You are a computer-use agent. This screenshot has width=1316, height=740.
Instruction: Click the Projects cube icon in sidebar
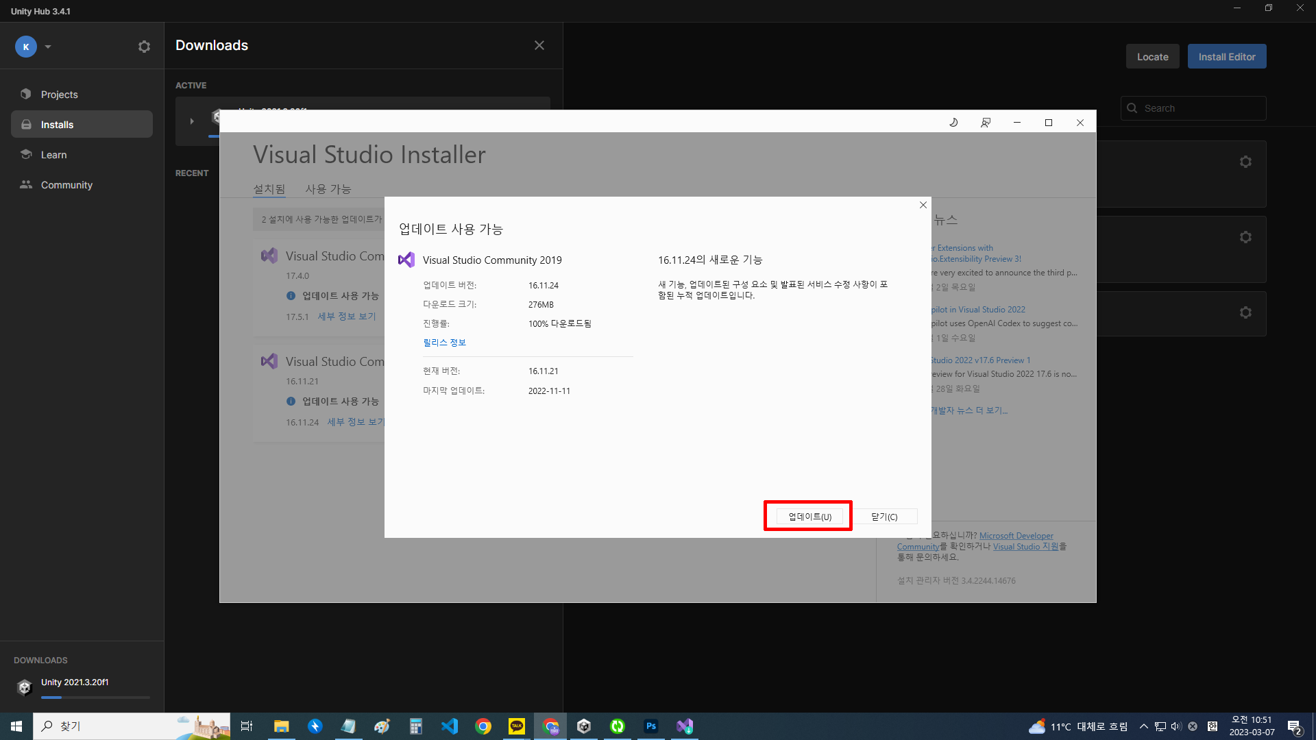click(x=26, y=94)
